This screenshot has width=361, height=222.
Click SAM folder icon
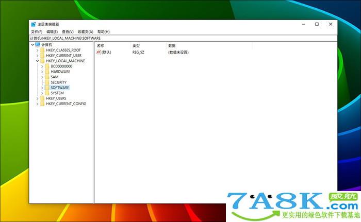[47, 77]
